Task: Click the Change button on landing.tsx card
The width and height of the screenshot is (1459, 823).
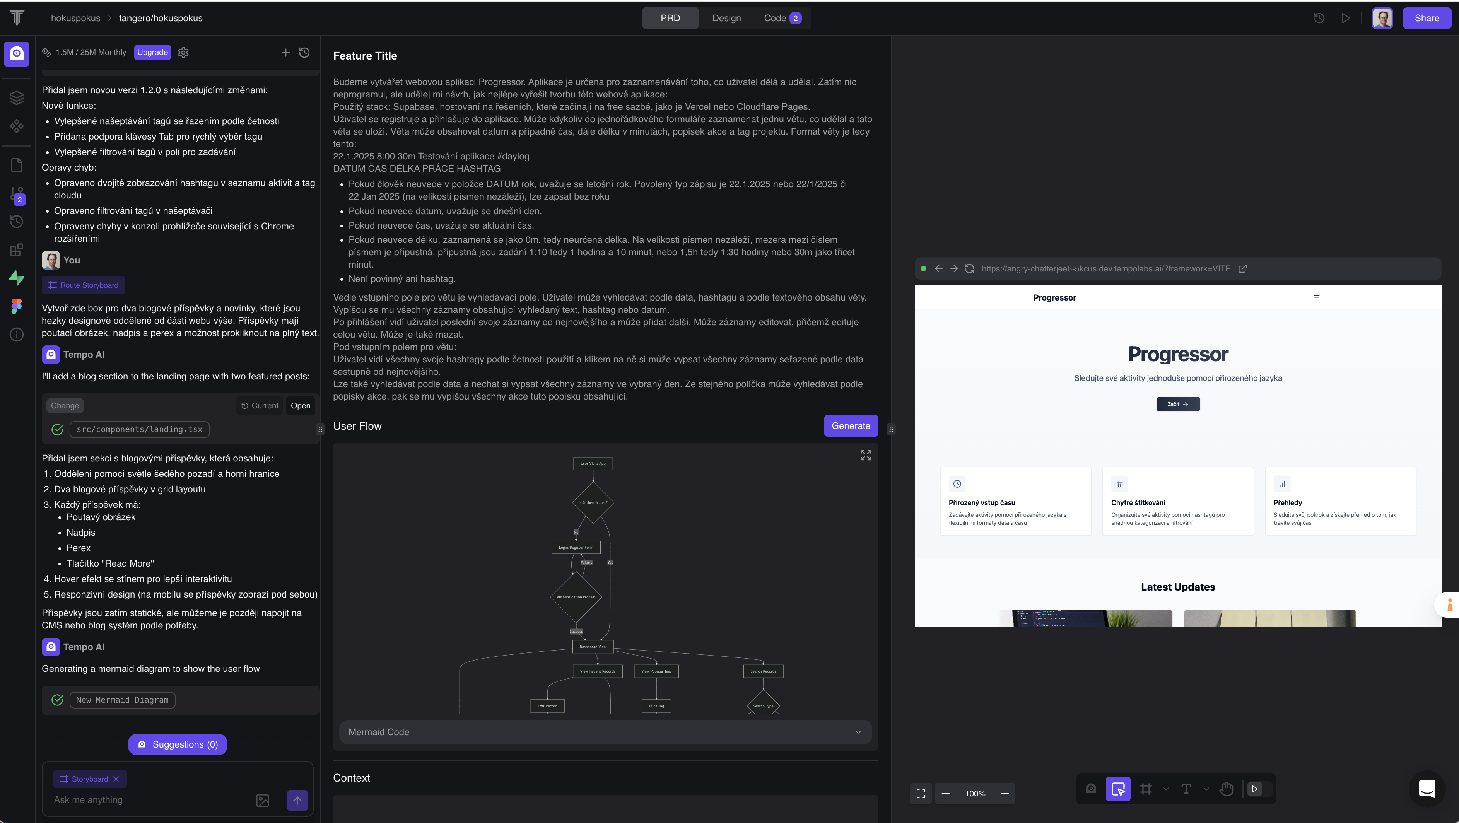Action: 65,406
